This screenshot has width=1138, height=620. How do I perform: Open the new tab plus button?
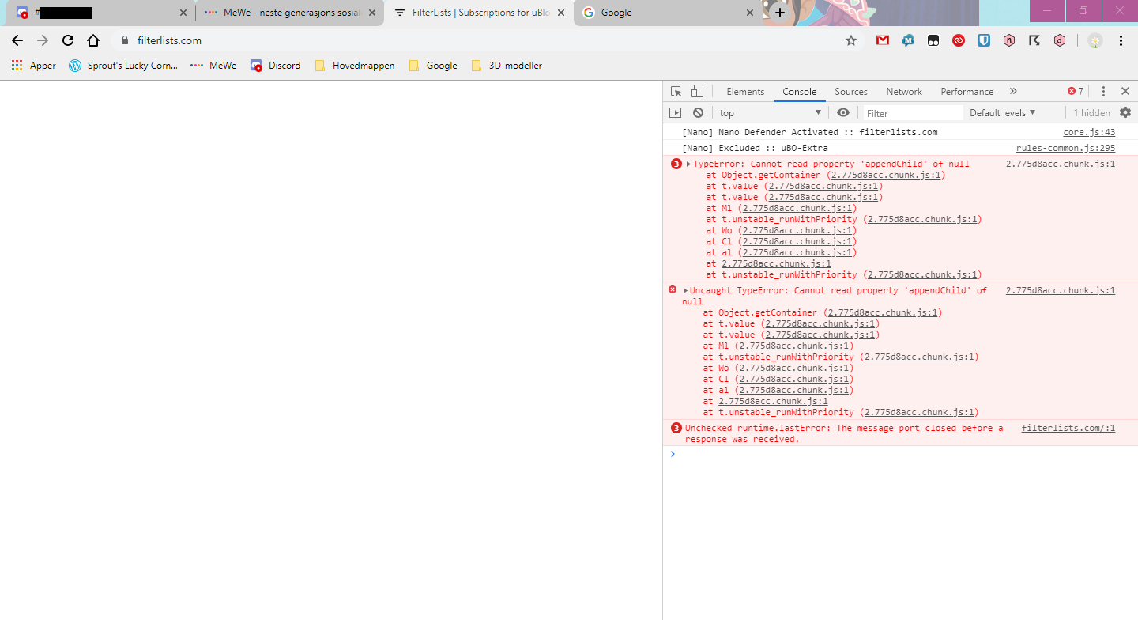coord(780,13)
